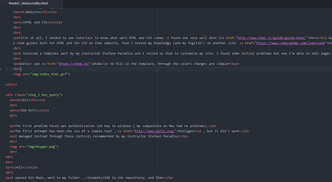Open the html.it guida-html URL
Screen dimensions: 332x182
pos(272,38)
